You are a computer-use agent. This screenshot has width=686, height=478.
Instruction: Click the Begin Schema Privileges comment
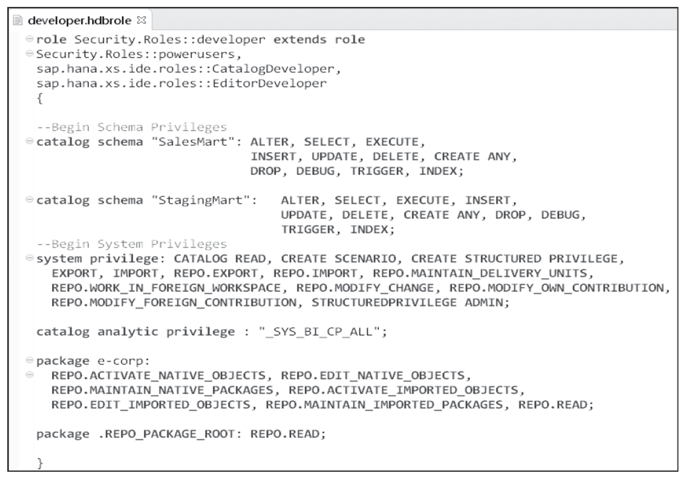pos(133,127)
